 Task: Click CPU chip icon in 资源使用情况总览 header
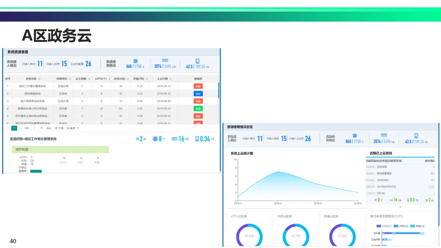coord(355,136)
